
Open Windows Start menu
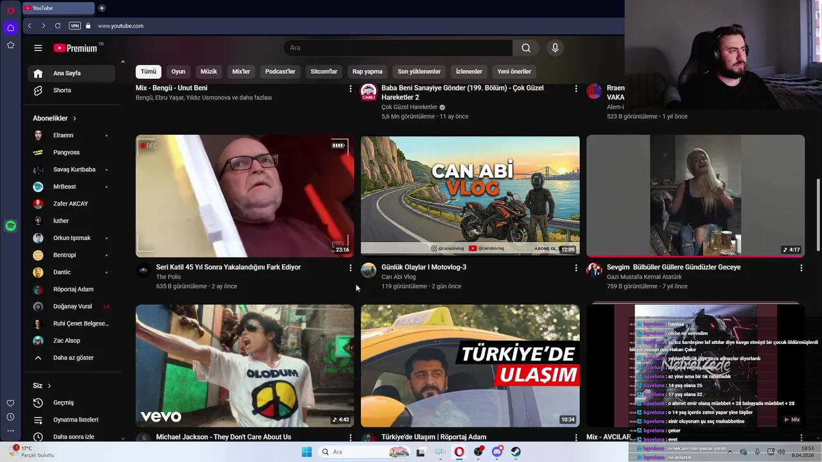tap(306, 452)
